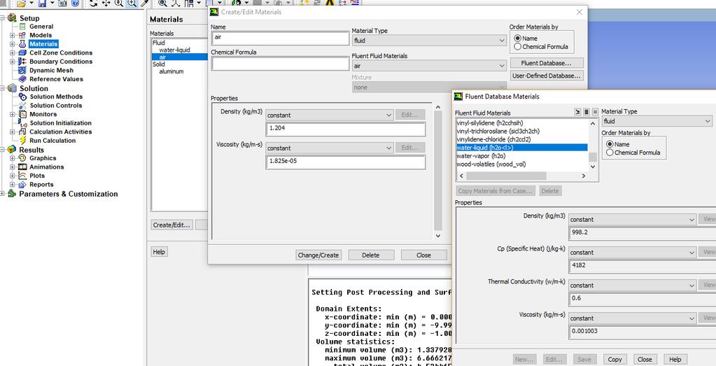Click the blue help question icon
This screenshot has height=366, width=716.
76,3
